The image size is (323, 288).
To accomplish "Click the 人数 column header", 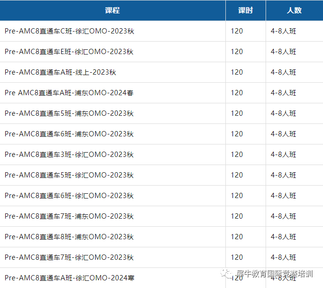I will pyautogui.click(x=294, y=11).
